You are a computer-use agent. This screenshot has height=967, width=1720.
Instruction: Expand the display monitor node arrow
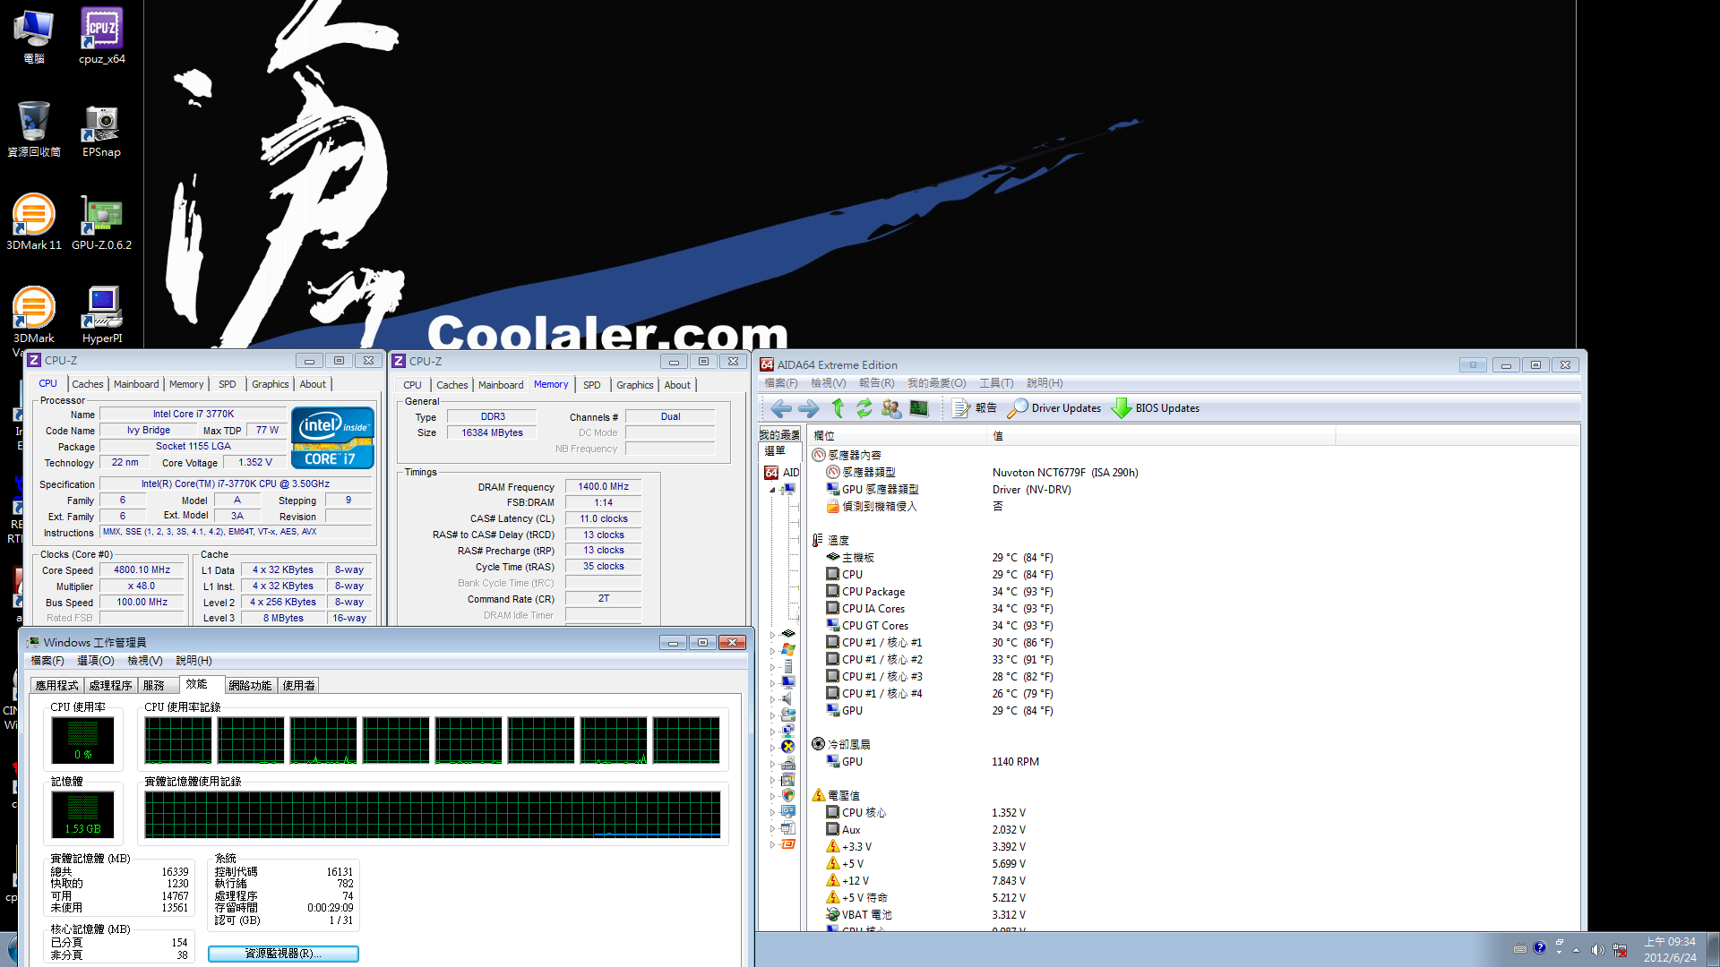773,682
